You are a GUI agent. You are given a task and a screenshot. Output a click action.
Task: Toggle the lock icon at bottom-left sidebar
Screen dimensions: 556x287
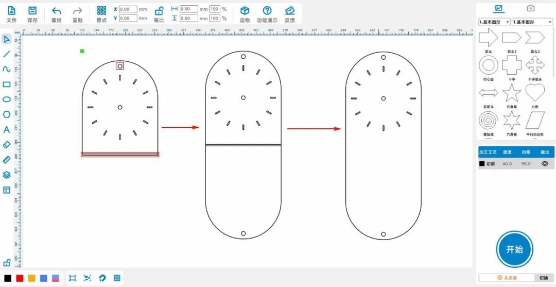[x=7, y=263]
